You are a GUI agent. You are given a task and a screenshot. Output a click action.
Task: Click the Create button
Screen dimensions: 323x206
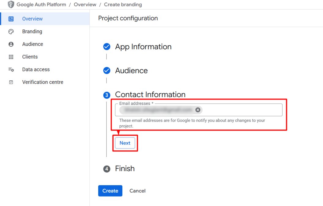[110, 191]
